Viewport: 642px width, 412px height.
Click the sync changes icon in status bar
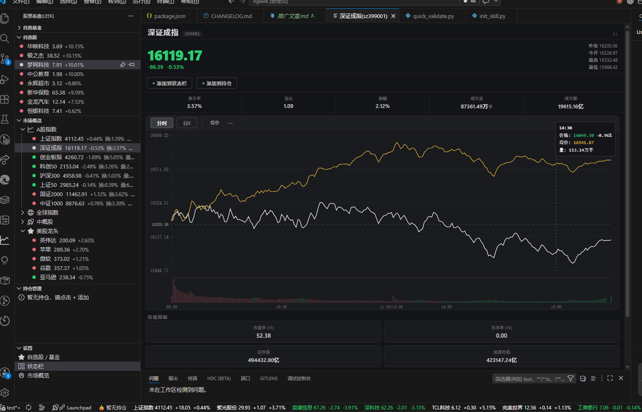pos(29,407)
